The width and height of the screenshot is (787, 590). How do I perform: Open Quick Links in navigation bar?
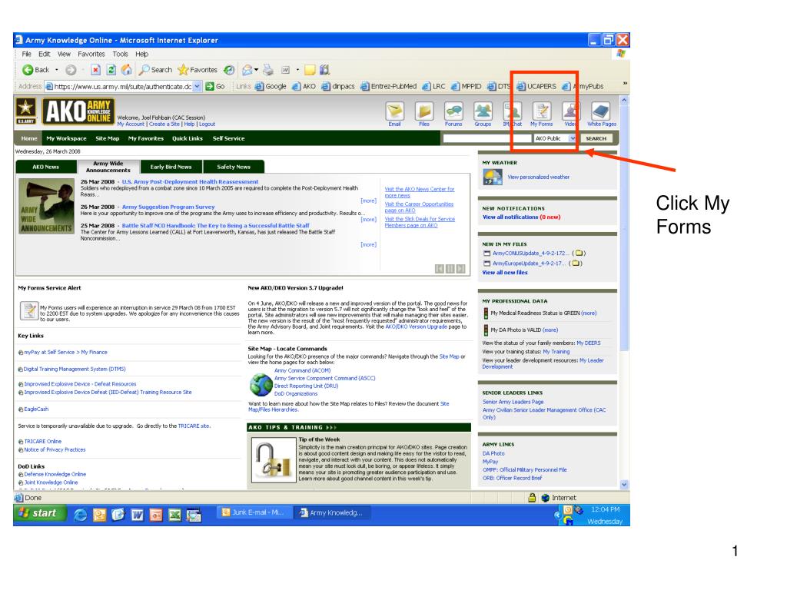click(x=188, y=138)
